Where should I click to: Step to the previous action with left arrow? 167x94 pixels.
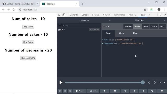(x=149, y=83)
